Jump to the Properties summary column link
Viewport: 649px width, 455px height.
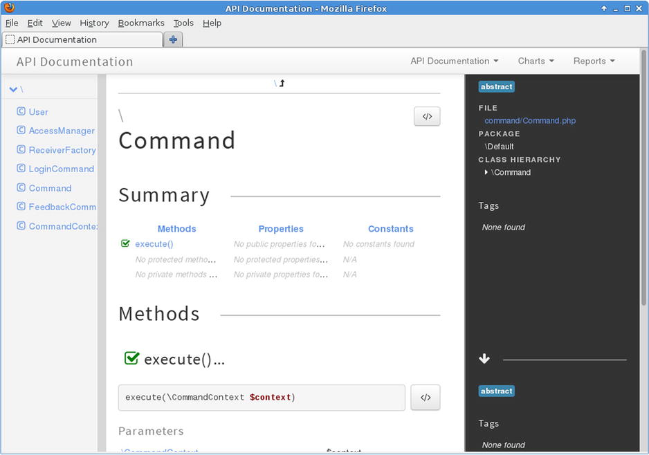(x=281, y=229)
